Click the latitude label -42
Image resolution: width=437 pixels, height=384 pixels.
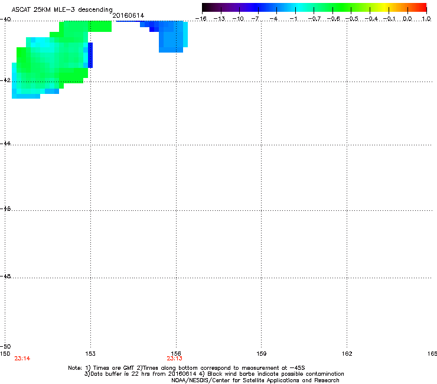coord(5,80)
